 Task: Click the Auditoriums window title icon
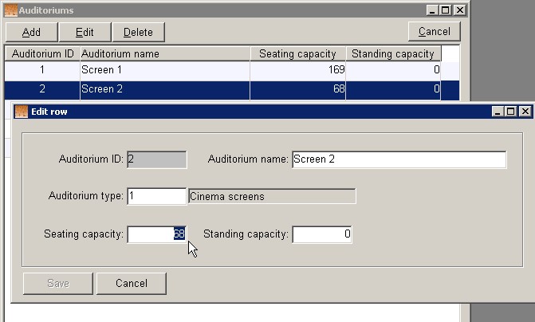(x=11, y=10)
